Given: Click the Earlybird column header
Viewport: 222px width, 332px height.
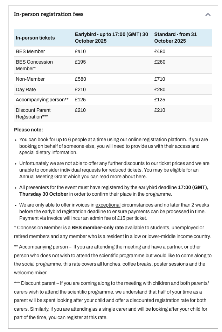Looking at the screenshot, I should (x=111, y=38).
